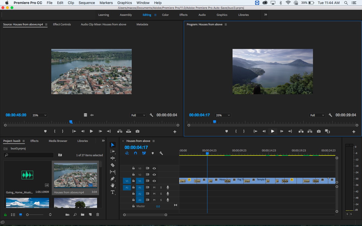
Task: Toggle Snap magnet in timeline
Action: 135,153
